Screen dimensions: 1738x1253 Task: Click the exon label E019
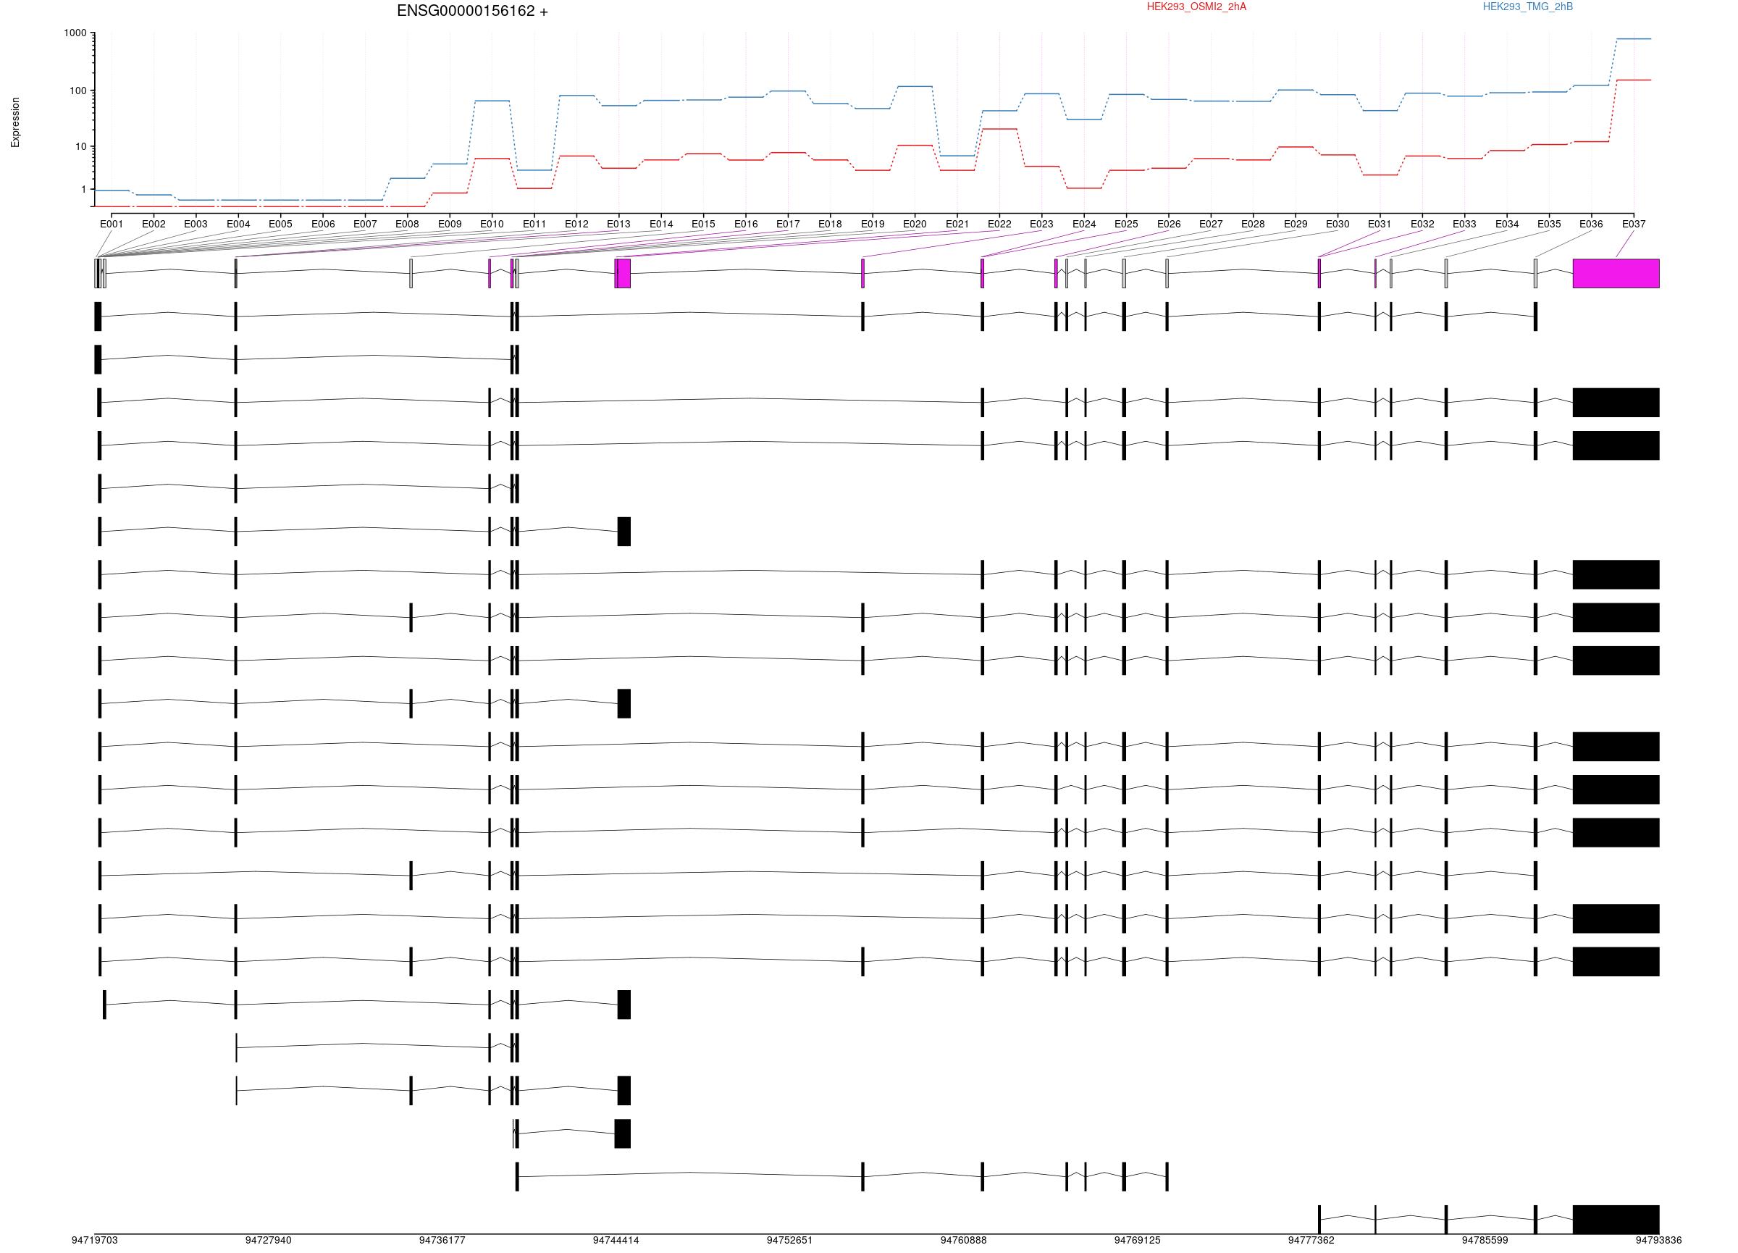coord(872,224)
